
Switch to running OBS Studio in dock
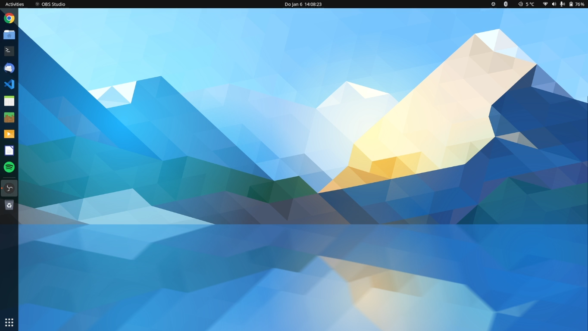click(9, 188)
